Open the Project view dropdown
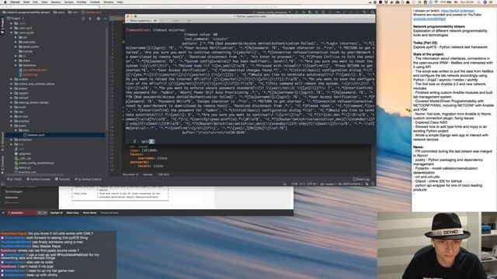 [16, 19]
